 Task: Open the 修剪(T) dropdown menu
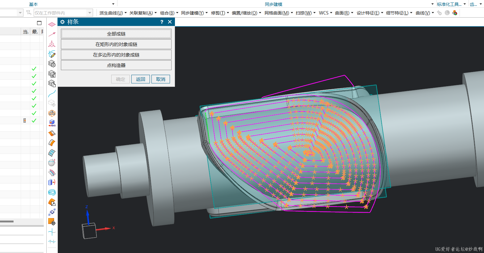pyautogui.click(x=220, y=13)
